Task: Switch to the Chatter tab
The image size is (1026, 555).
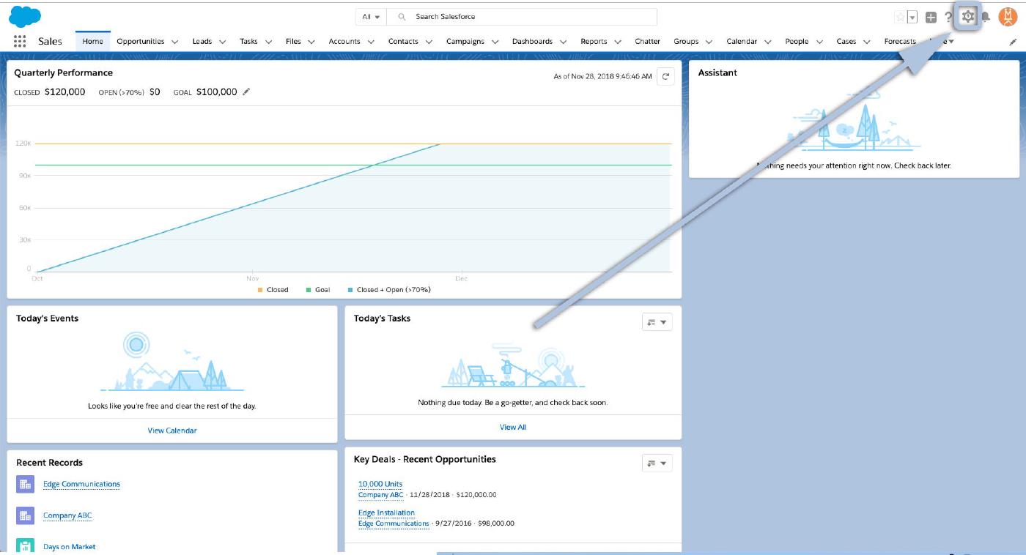Action: tap(647, 42)
